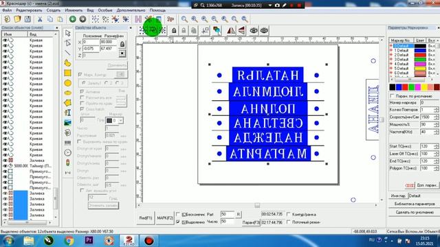Image resolution: width=440 pixels, height=247 pixels.
Task: Click the Парам(F3) button
Action: coord(251,222)
